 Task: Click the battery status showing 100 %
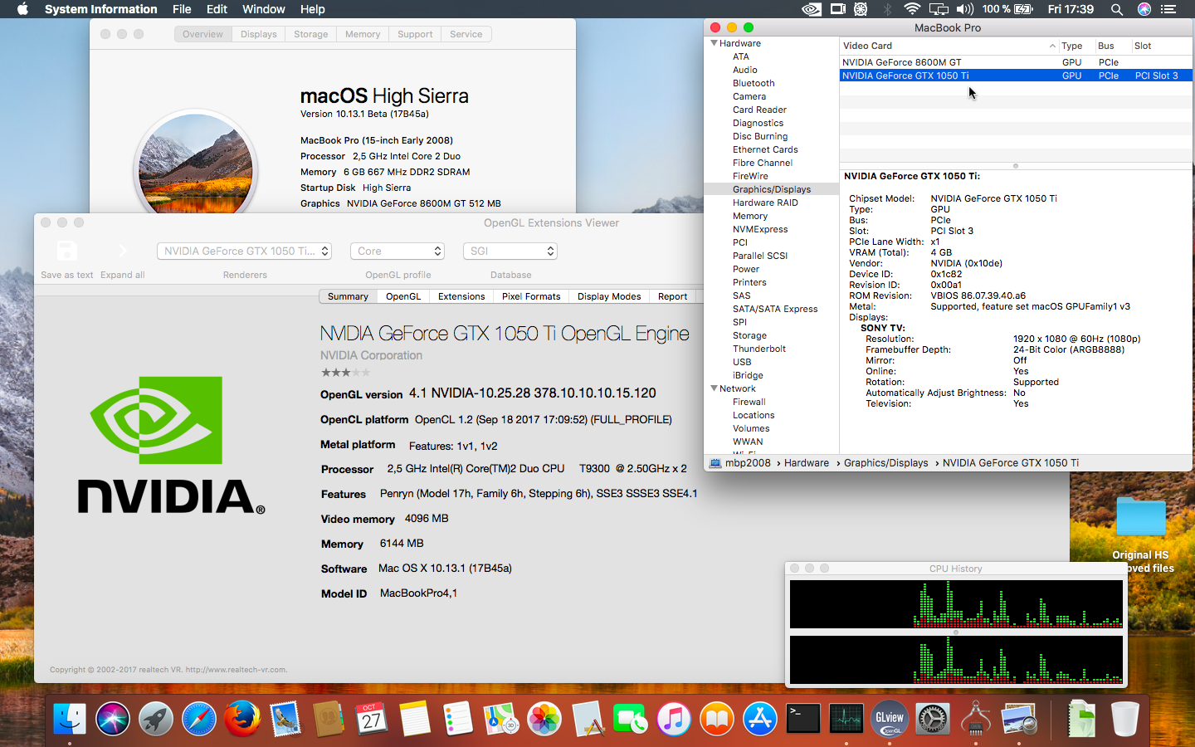(1007, 9)
